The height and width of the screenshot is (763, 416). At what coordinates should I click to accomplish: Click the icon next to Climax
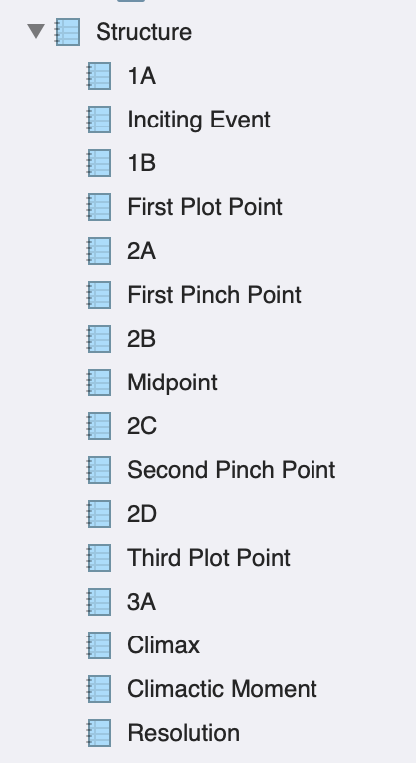pyautogui.click(x=100, y=645)
